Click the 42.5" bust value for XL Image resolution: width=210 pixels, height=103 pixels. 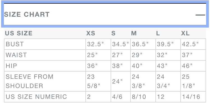tap(190, 44)
